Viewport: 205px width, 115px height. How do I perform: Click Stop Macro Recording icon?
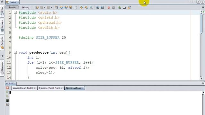click(x=113, y=8)
